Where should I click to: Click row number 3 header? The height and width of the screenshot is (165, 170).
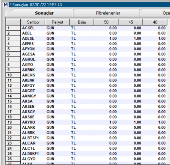13,38
